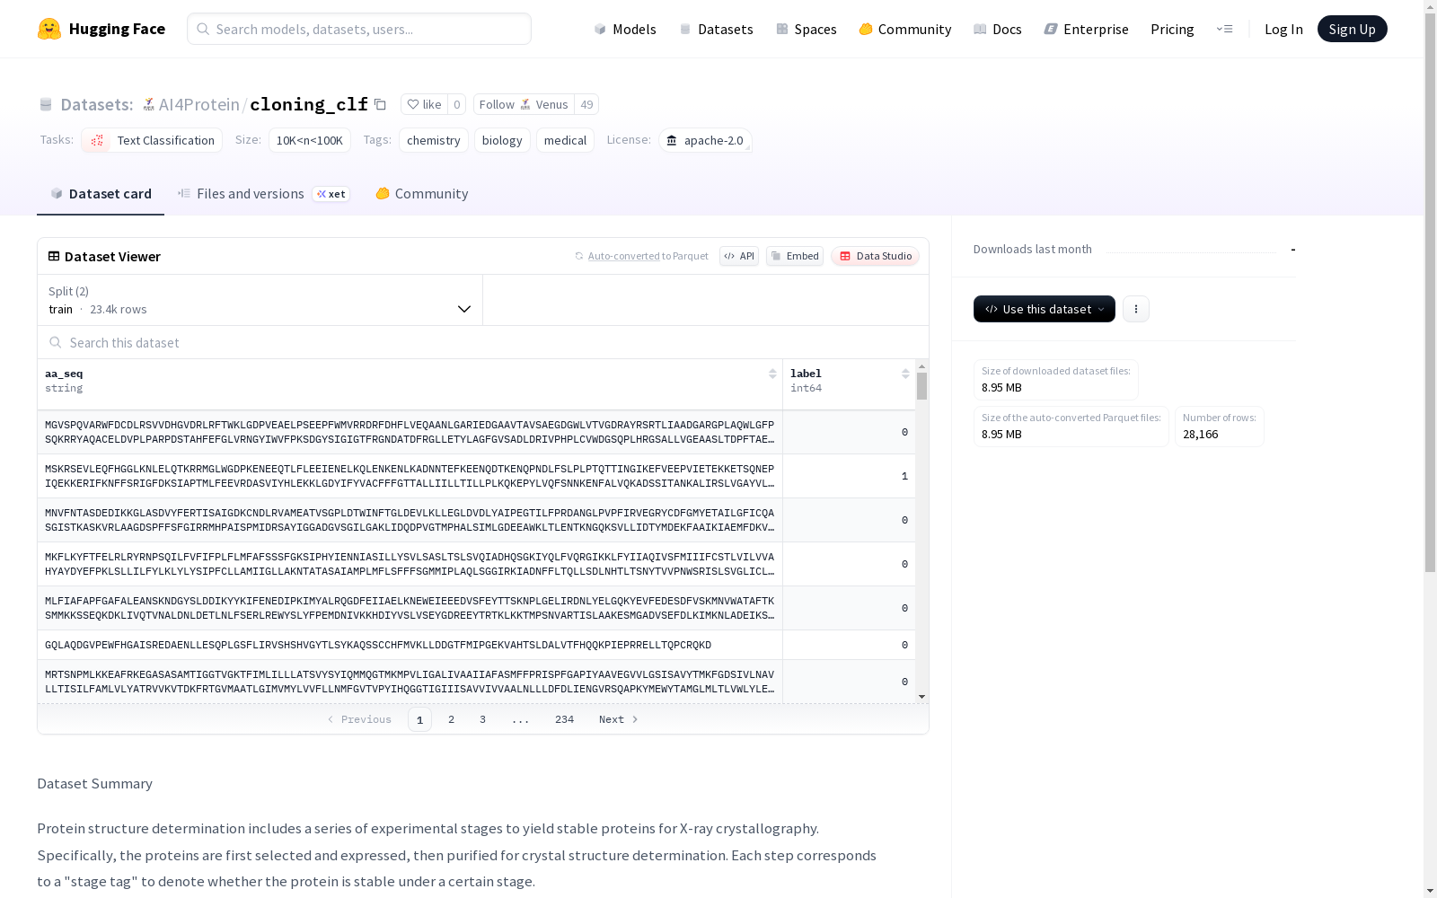Click the Previous page button
Image resolution: width=1437 pixels, height=898 pixels.
[359, 719]
